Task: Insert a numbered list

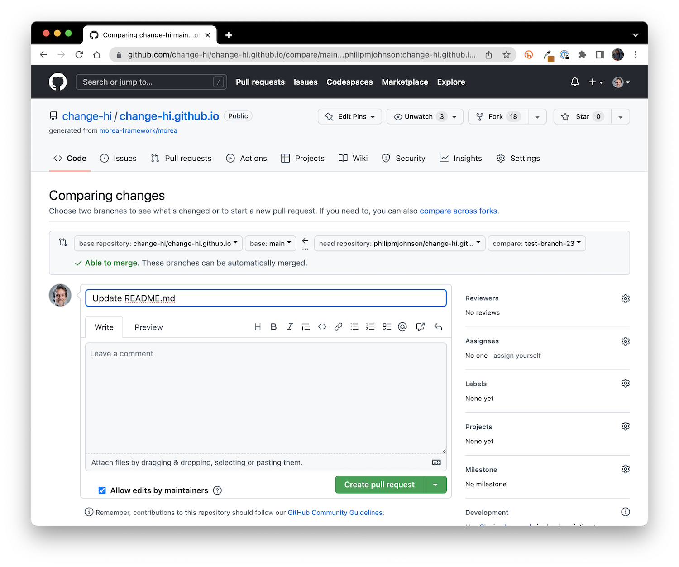Action: click(x=370, y=327)
